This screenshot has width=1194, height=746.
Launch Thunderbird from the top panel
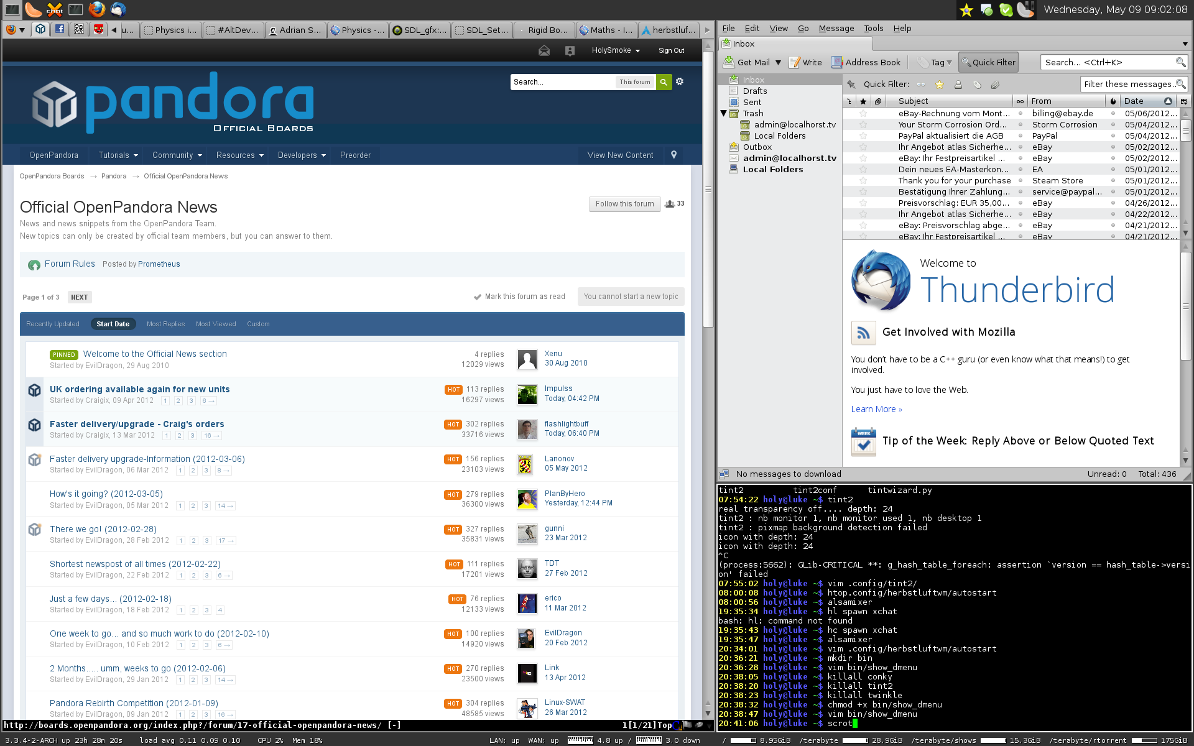tap(118, 9)
